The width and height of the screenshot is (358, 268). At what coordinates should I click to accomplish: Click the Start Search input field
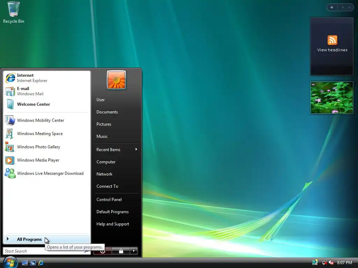[46, 251]
